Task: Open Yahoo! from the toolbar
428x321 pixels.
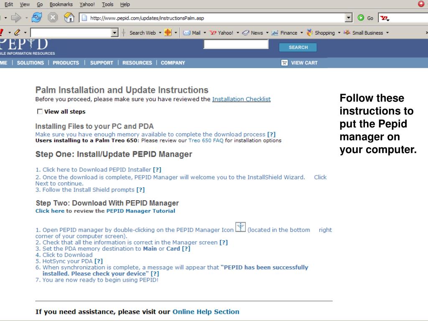Action: [x=222, y=33]
